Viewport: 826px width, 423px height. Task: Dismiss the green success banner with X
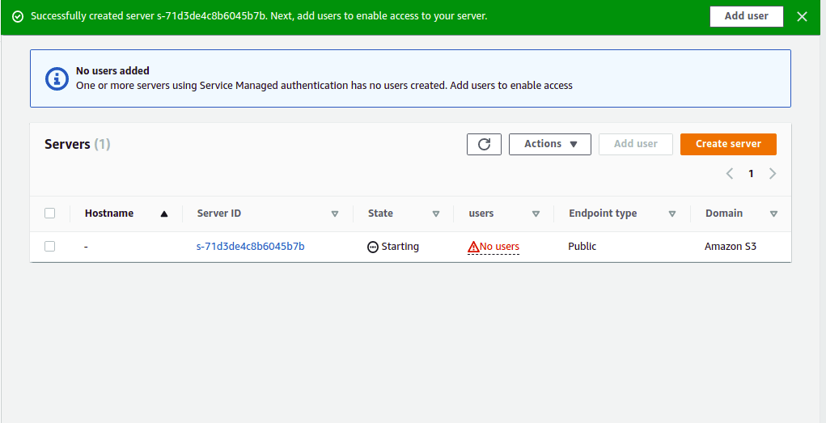point(802,16)
